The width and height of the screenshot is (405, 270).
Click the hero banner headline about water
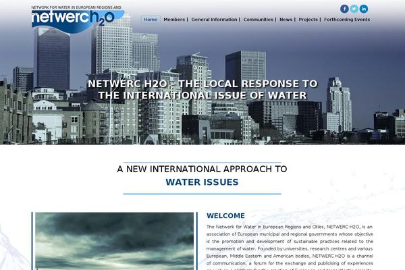202,89
